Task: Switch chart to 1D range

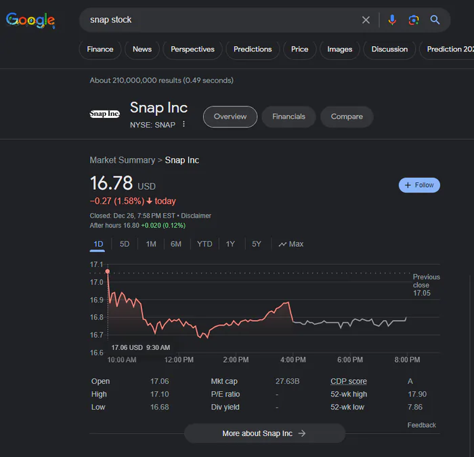Action: pos(98,244)
